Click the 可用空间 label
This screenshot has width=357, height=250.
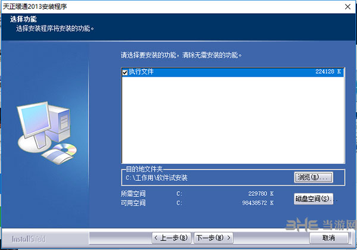point(133,202)
